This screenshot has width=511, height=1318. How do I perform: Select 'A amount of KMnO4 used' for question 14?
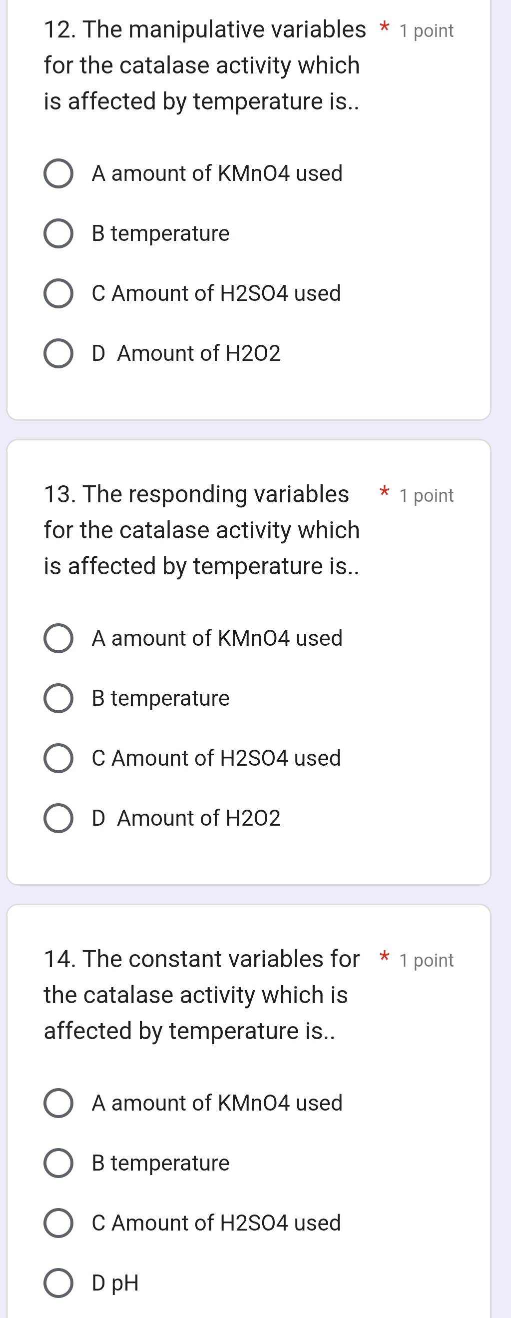pos(58,1103)
